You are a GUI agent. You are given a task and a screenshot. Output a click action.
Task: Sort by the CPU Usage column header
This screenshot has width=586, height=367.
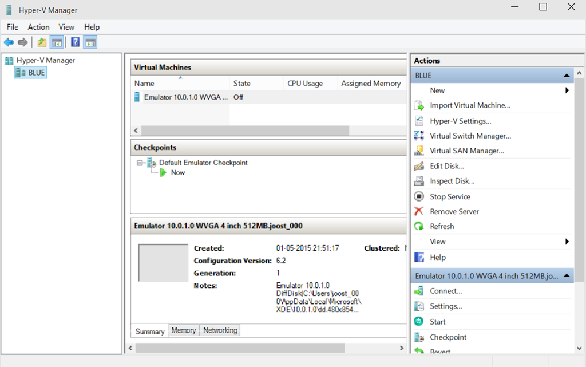pyautogui.click(x=310, y=84)
